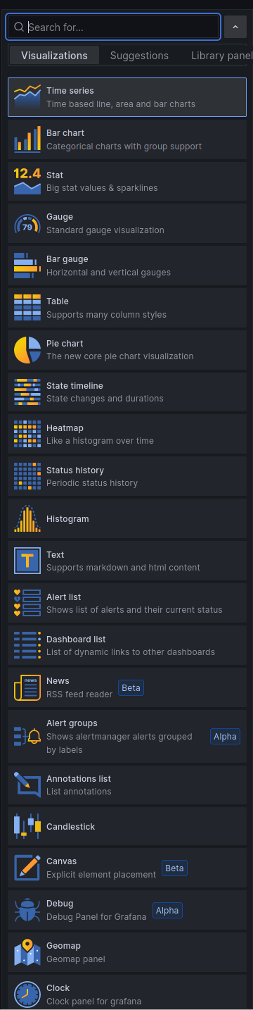Select the Time series chart icon
253x1010 pixels.
click(x=27, y=97)
